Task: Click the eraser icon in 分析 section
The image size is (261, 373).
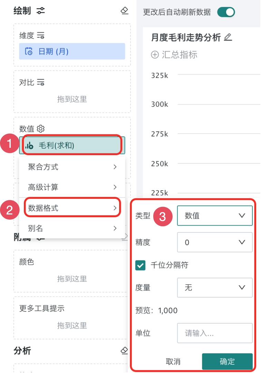Action: 124,351
